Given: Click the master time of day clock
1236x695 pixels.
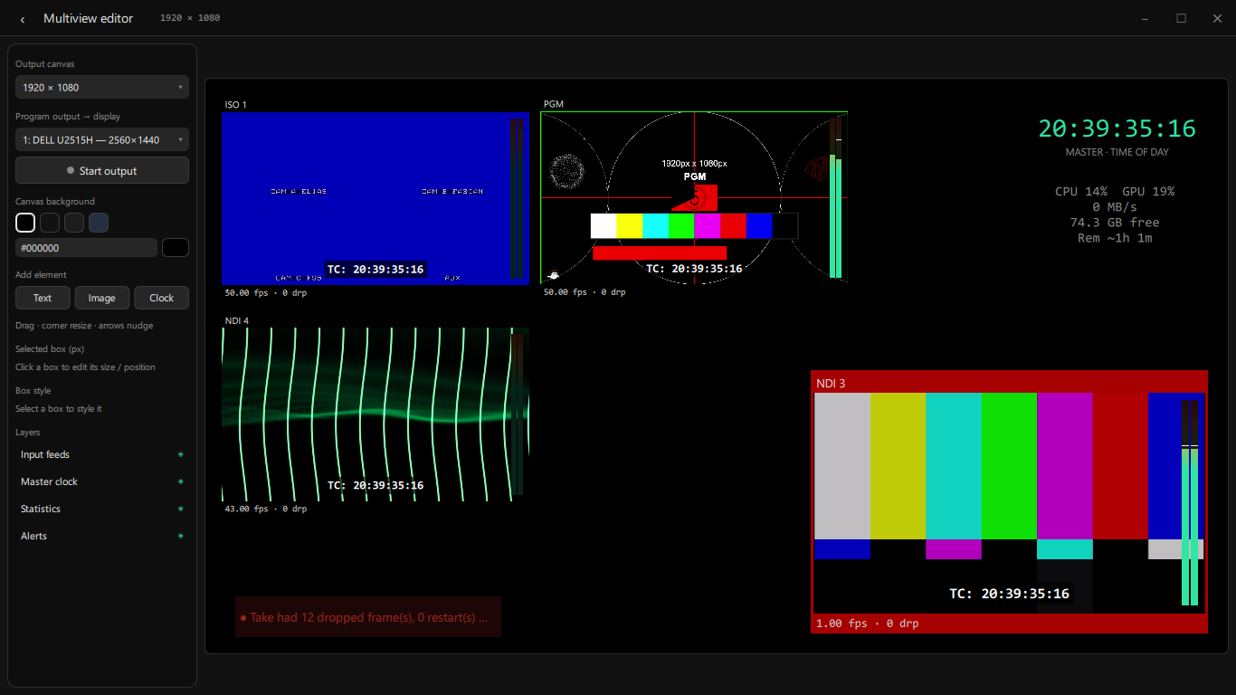Looking at the screenshot, I should (x=1117, y=129).
